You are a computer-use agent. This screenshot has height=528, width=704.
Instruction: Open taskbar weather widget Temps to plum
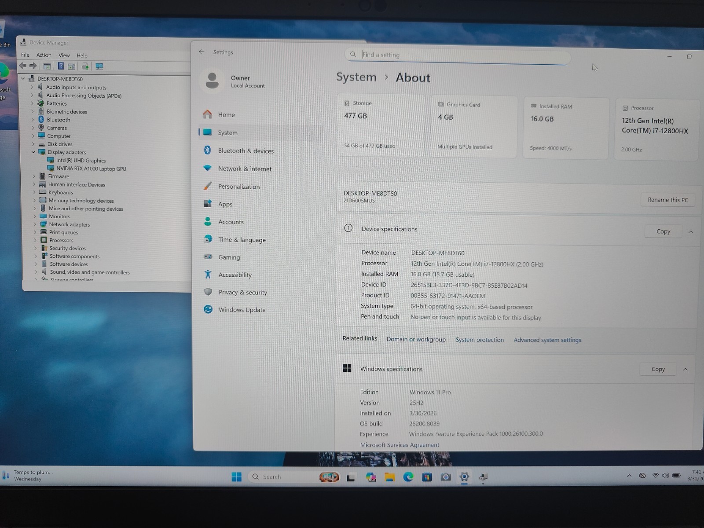[27, 475]
